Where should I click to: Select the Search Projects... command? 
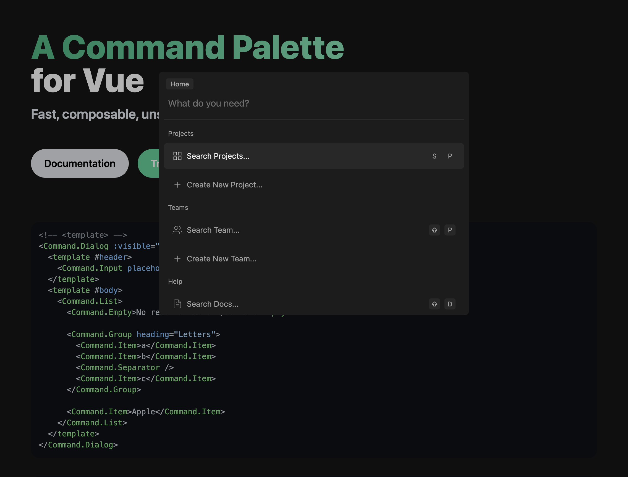[x=314, y=156]
